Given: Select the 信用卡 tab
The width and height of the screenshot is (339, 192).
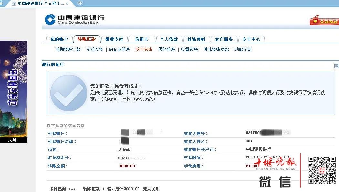Looking at the screenshot, I should tap(141, 39).
